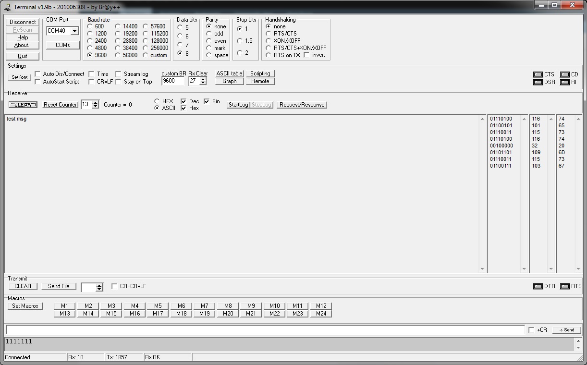Click the Disconnect button
Viewport: 587px width, 365px height.
(23, 22)
